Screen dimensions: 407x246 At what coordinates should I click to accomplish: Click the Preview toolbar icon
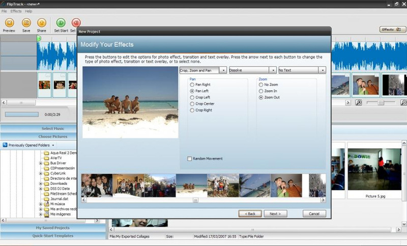pos(9,23)
